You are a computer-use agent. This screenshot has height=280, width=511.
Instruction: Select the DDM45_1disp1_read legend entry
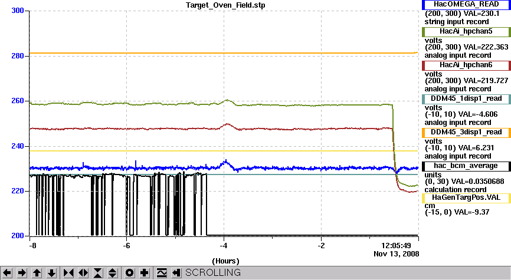[466, 98]
